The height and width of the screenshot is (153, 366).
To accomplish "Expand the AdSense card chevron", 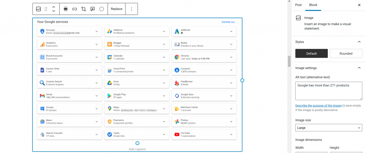I will tap(164, 31).
